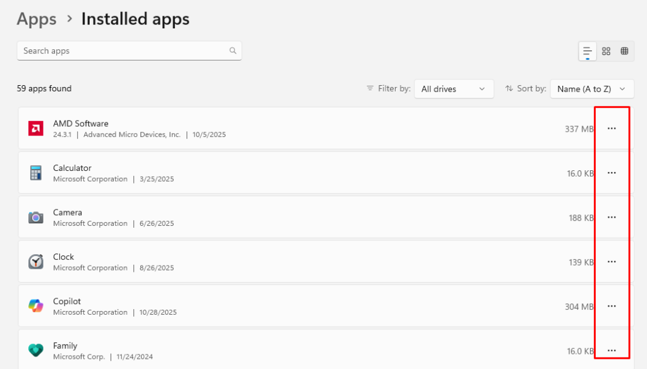Image resolution: width=647 pixels, height=369 pixels.
Task: Click the Copilot app icon
Action: (36, 306)
